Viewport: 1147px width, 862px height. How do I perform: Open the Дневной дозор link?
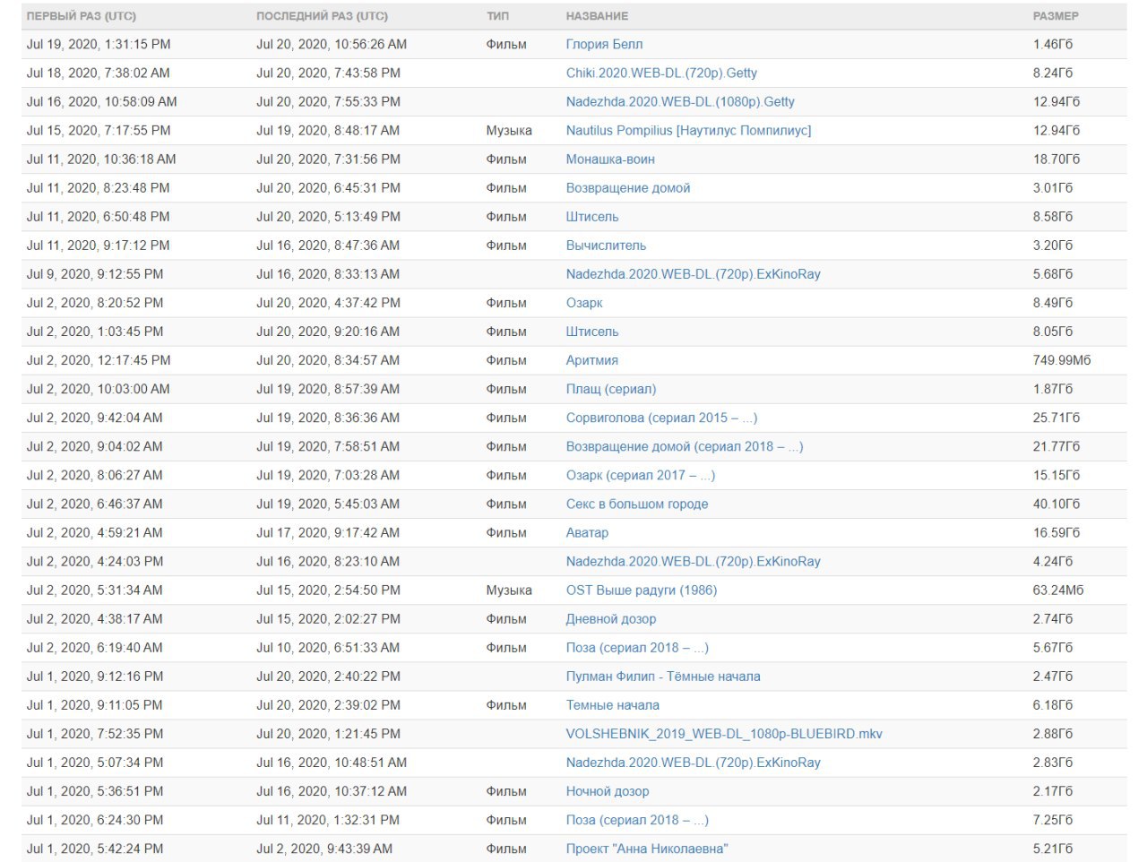611,618
